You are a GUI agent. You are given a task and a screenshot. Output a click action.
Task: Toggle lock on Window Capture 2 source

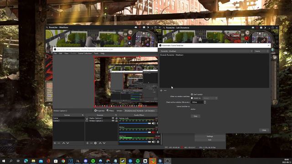116,121
